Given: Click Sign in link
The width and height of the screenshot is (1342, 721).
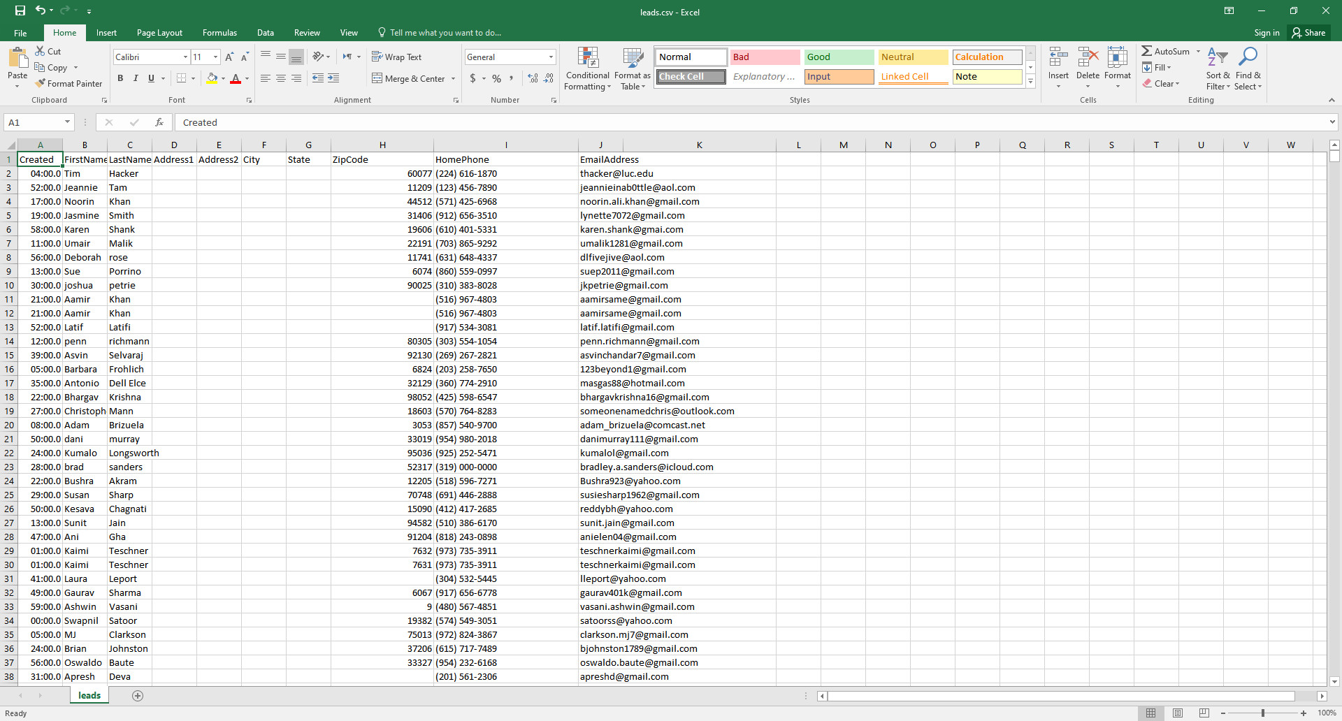Looking at the screenshot, I should [1267, 33].
